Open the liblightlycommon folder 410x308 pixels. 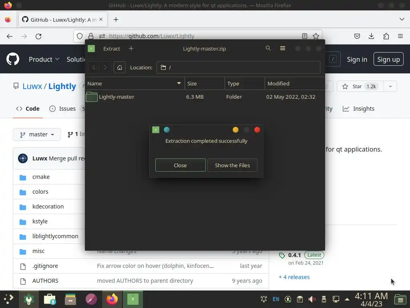coord(55,236)
